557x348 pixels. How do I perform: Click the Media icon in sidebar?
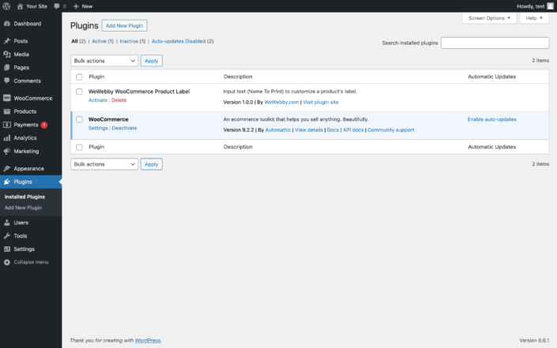click(7, 54)
